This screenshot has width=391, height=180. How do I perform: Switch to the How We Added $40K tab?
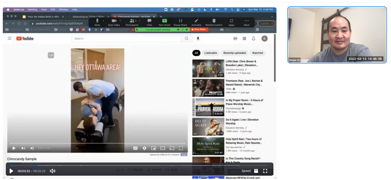coord(43,17)
